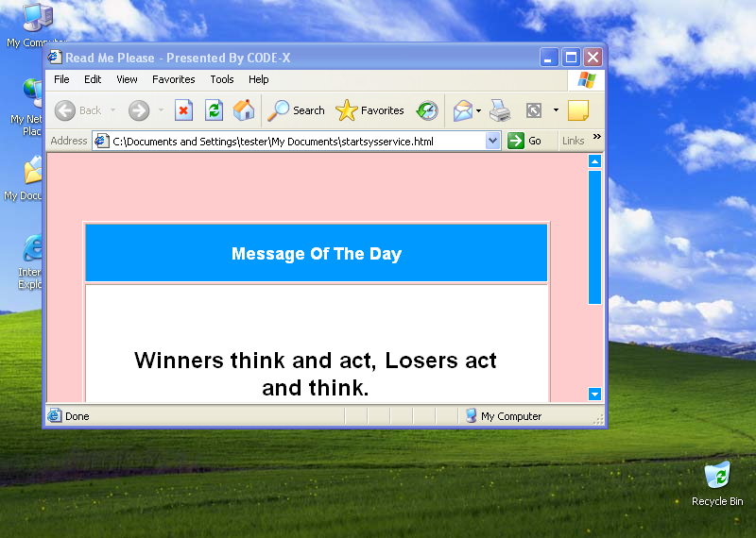Image resolution: width=756 pixels, height=538 pixels.
Task: Close the Read Me Please window
Action: coord(593,58)
